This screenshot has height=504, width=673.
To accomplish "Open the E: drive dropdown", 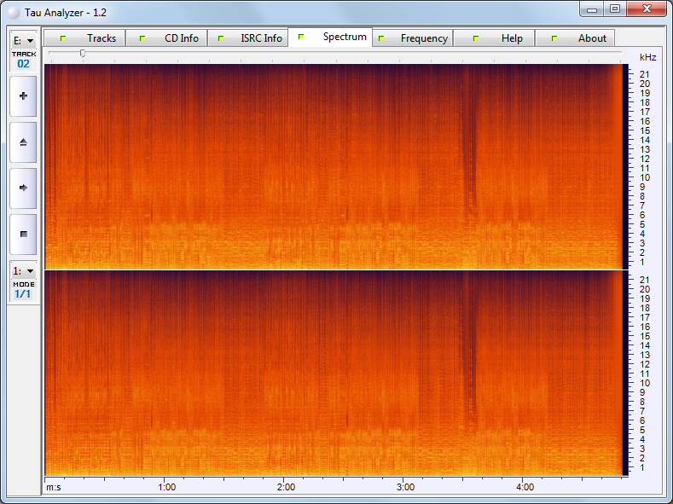I will click(x=23, y=40).
